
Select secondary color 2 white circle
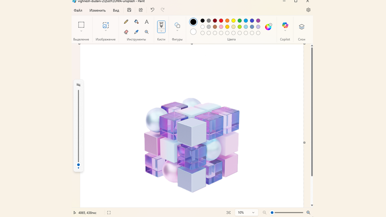[193, 32]
